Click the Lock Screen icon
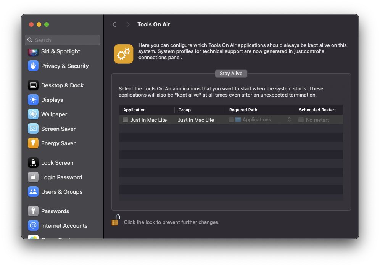The height and width of the screenshot is (267, 380). tap(33, 163)
